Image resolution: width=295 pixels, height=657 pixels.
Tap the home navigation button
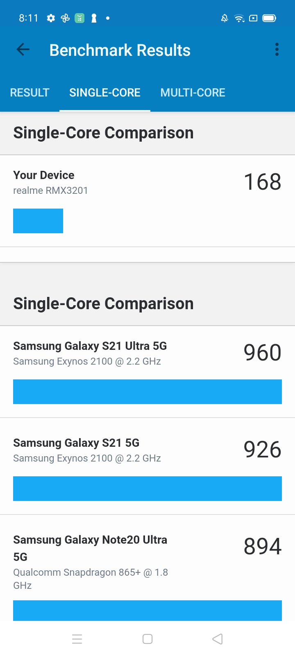(x=147, y=639)
